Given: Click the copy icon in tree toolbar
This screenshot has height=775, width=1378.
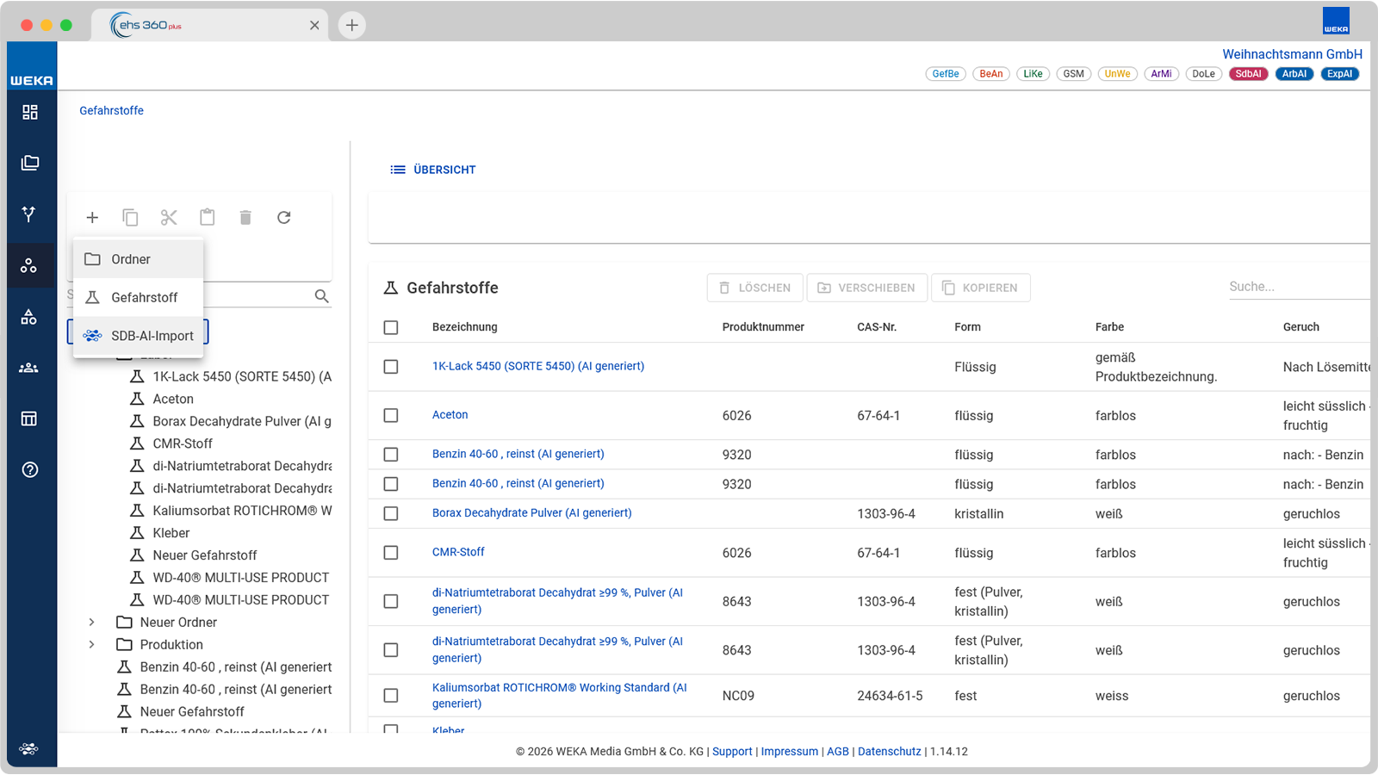Looking at the screenshot, I should [130, 218].
